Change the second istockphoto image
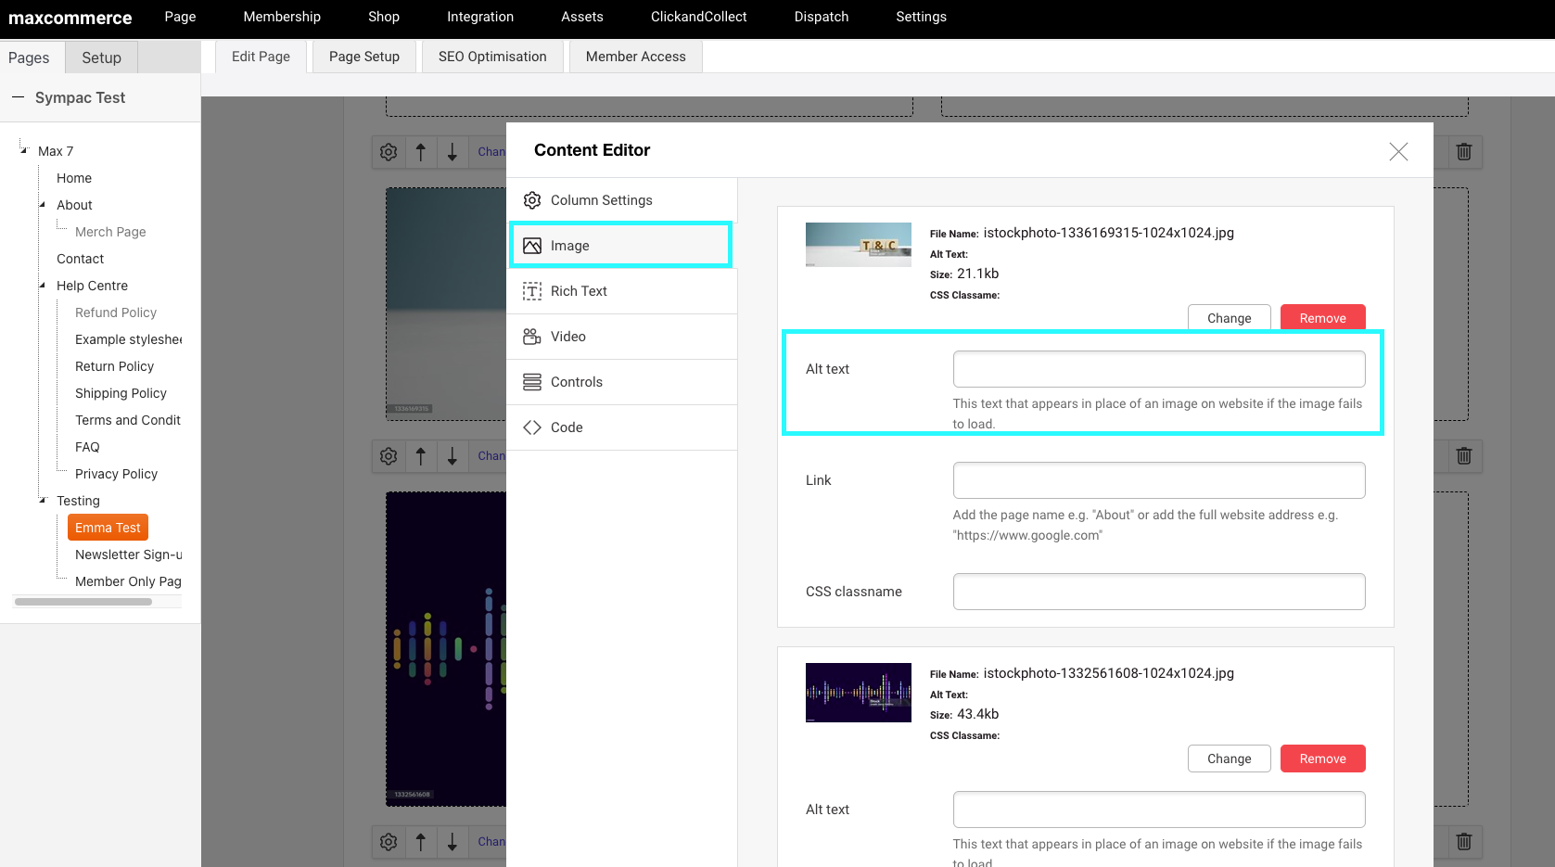The height and width of the screenshot is (867, 1555). pos(1229,759)
